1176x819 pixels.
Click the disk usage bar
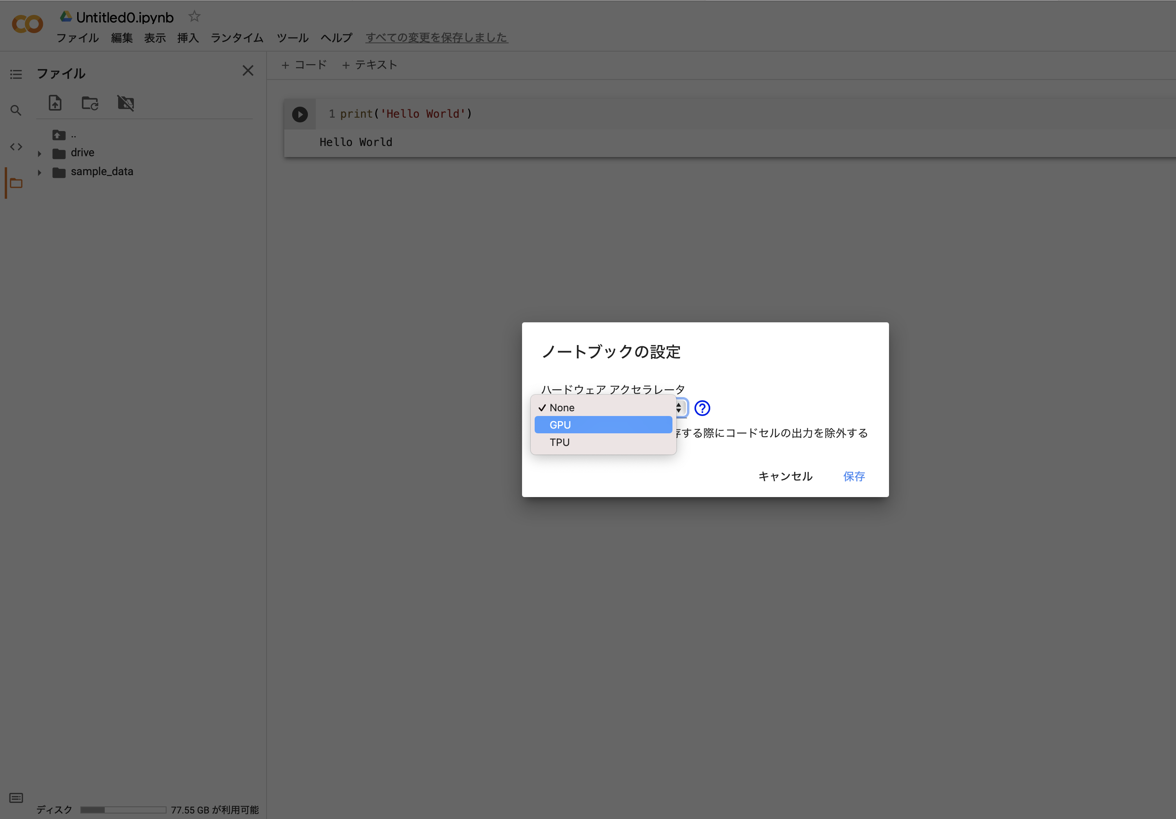click(123, 810)
